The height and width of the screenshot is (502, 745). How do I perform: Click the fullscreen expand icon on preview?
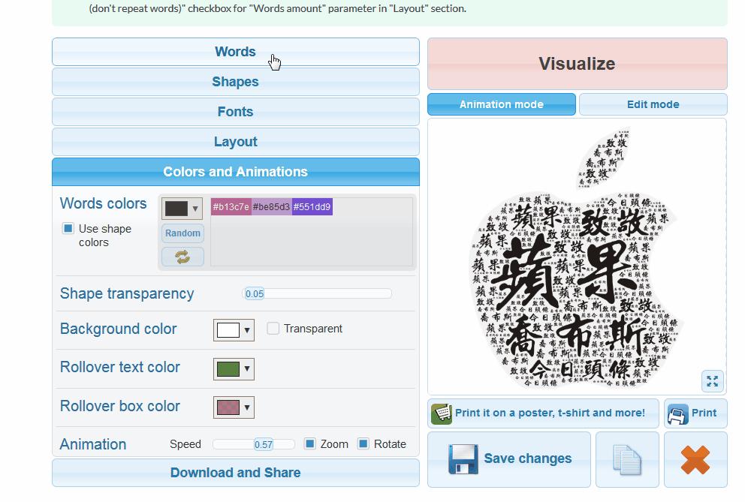712,381
